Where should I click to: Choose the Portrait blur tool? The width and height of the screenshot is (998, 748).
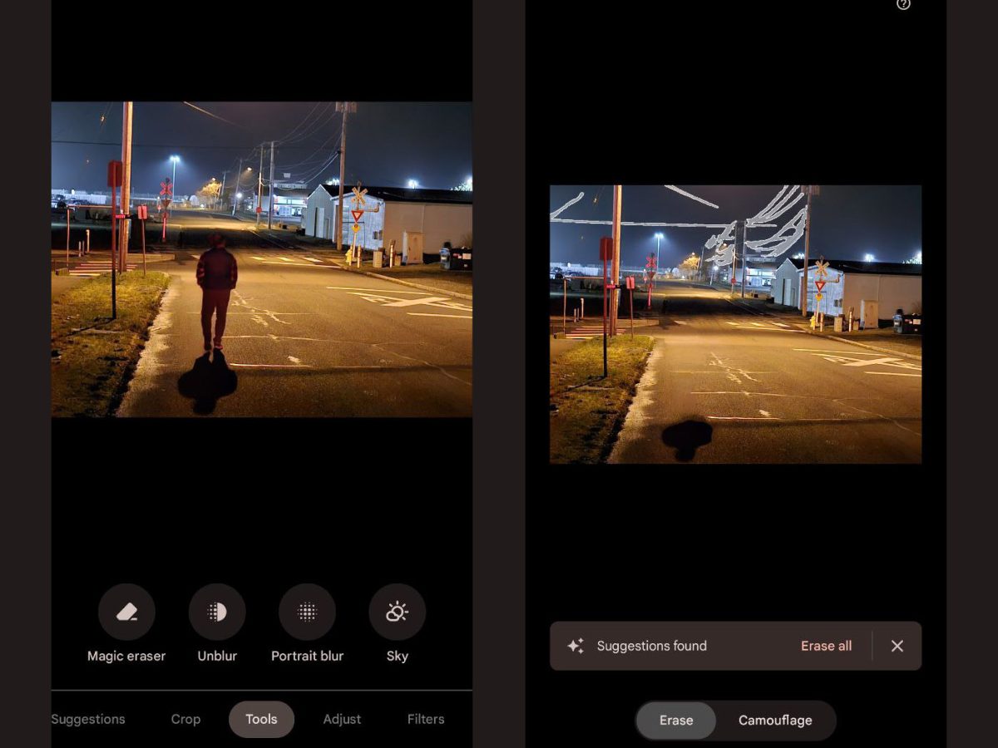pos(307,613)
